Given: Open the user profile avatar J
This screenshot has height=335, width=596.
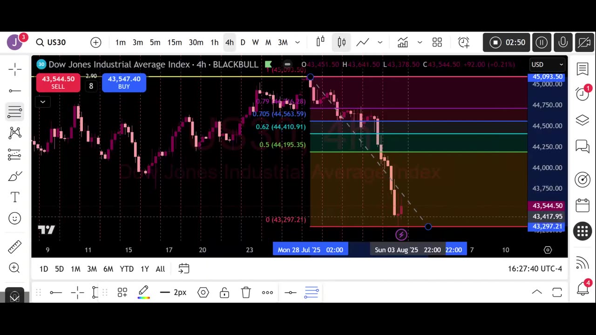Looking at the screenshot, I should [x=15, y=42].
